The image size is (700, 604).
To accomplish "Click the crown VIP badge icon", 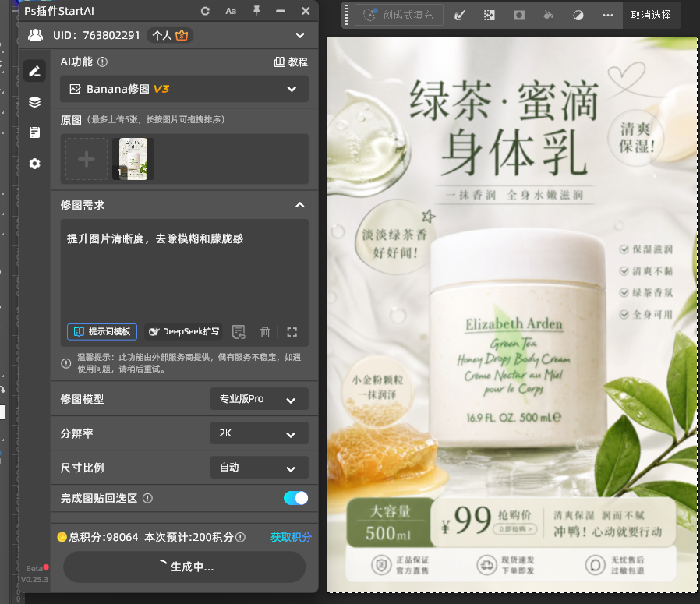I will 182,35.
